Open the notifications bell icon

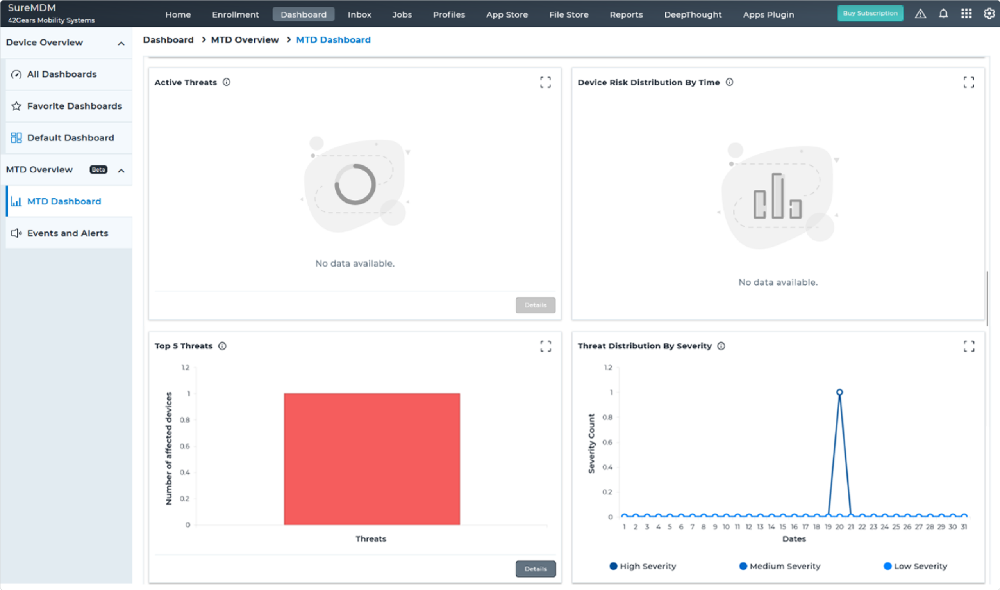943,13
